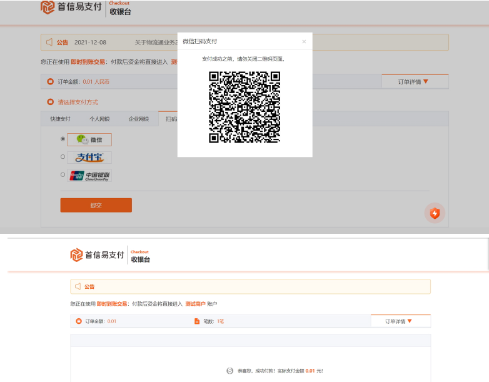Select the WeChat radio button
Viewport: 489px width, 382px height.
63,139
